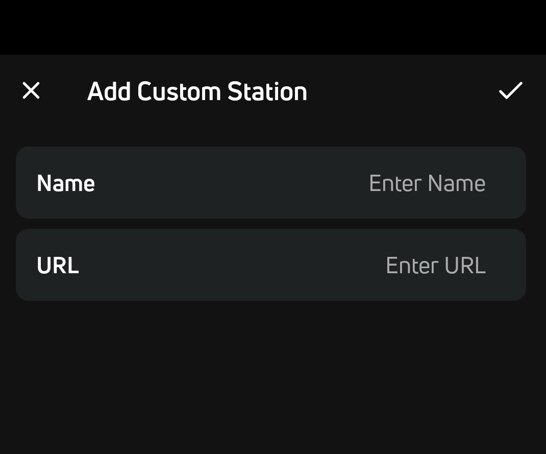Screen dimensions: 546x454
Task: Focus the stream URL text field
Action: coord(435,266)
